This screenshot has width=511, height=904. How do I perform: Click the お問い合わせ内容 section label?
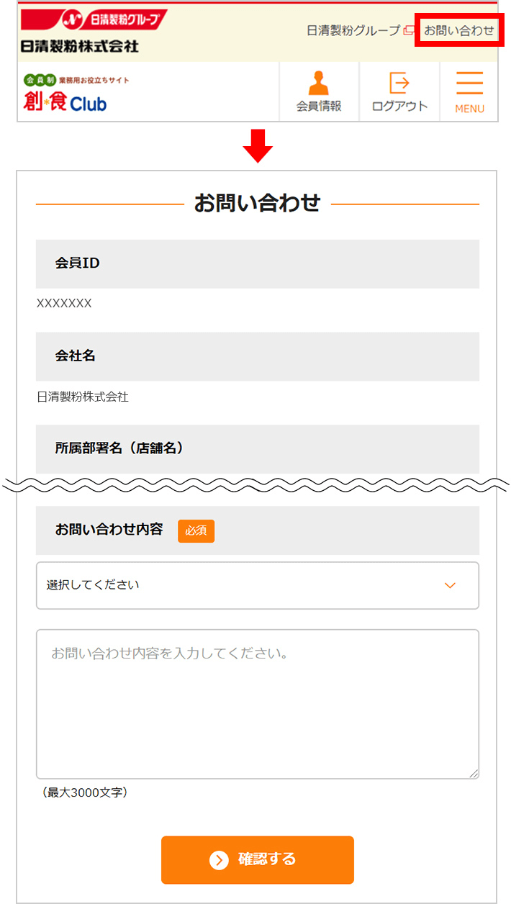[x=109, y=530]
